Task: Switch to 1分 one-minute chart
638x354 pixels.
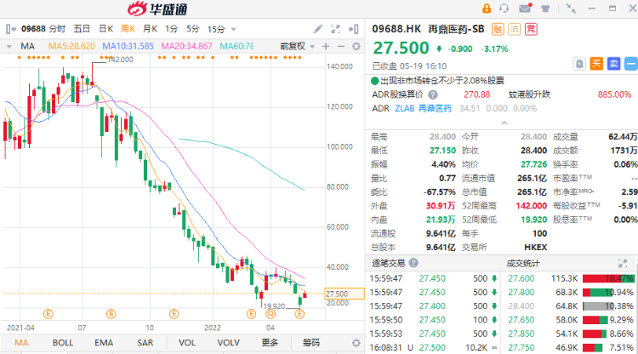Action: click(x=172, y=29)
